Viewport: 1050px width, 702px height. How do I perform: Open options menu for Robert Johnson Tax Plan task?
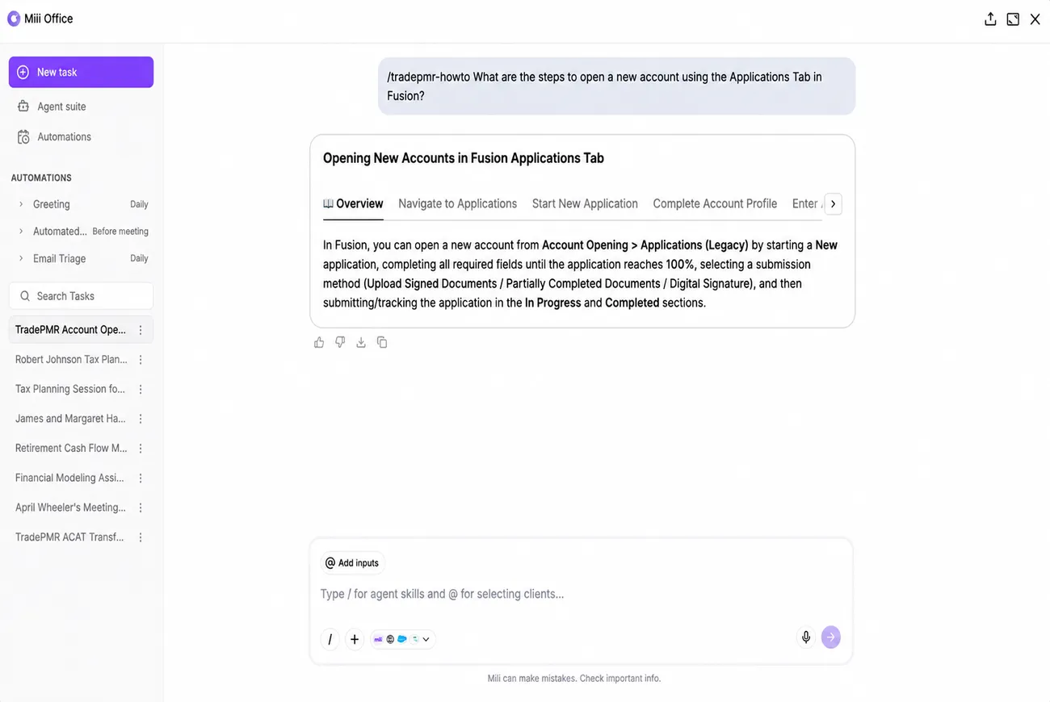(141, 360)
